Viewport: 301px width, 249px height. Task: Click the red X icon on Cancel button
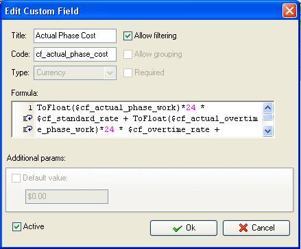[x=243, y=228]
